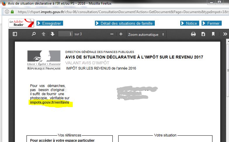The width and height of the screenshot is (229, 142).
Task: Open the PDF tools overflow menu
Action: click(225, 34)
